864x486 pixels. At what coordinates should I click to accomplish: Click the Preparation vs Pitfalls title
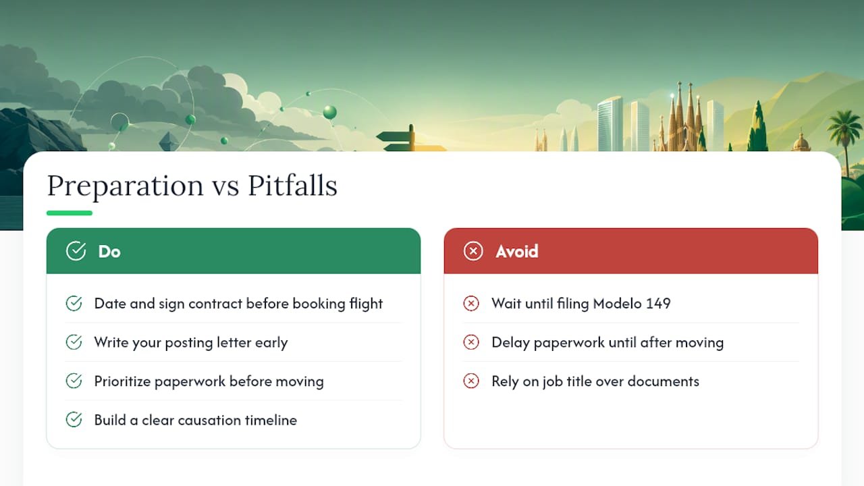[192, 186]
